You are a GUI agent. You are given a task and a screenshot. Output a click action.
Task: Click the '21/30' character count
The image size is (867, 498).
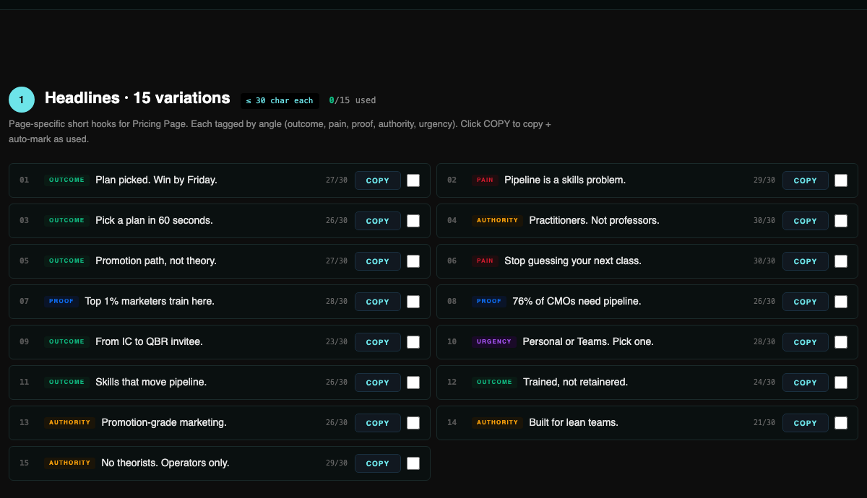(764, 423)
